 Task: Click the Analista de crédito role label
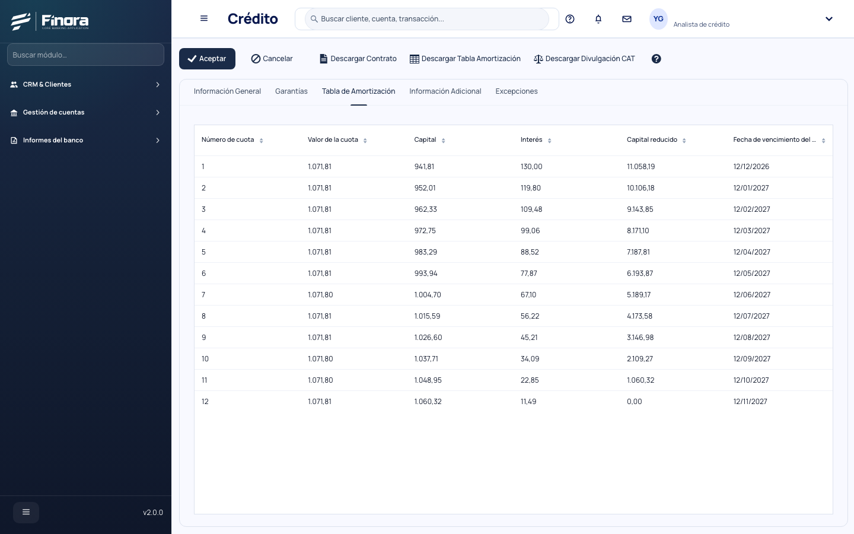click(702, 24)
